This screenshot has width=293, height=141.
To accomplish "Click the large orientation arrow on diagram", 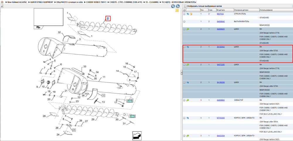I will (x=137, y=136).
